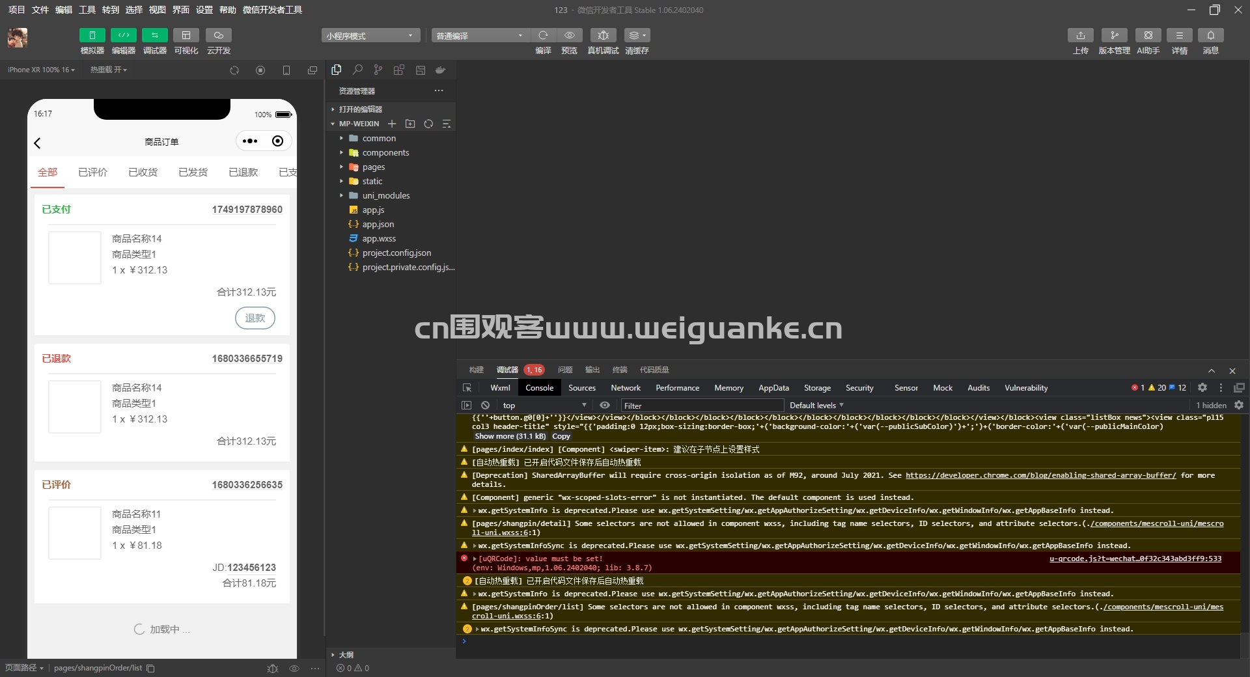Click the console Filter input
The width and height of the screenshot is (1250, 677).
point(702,406)
